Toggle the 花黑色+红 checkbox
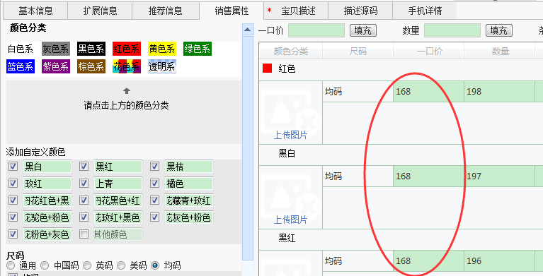Viewport: 543px width, 276px height. click(84, 200)
